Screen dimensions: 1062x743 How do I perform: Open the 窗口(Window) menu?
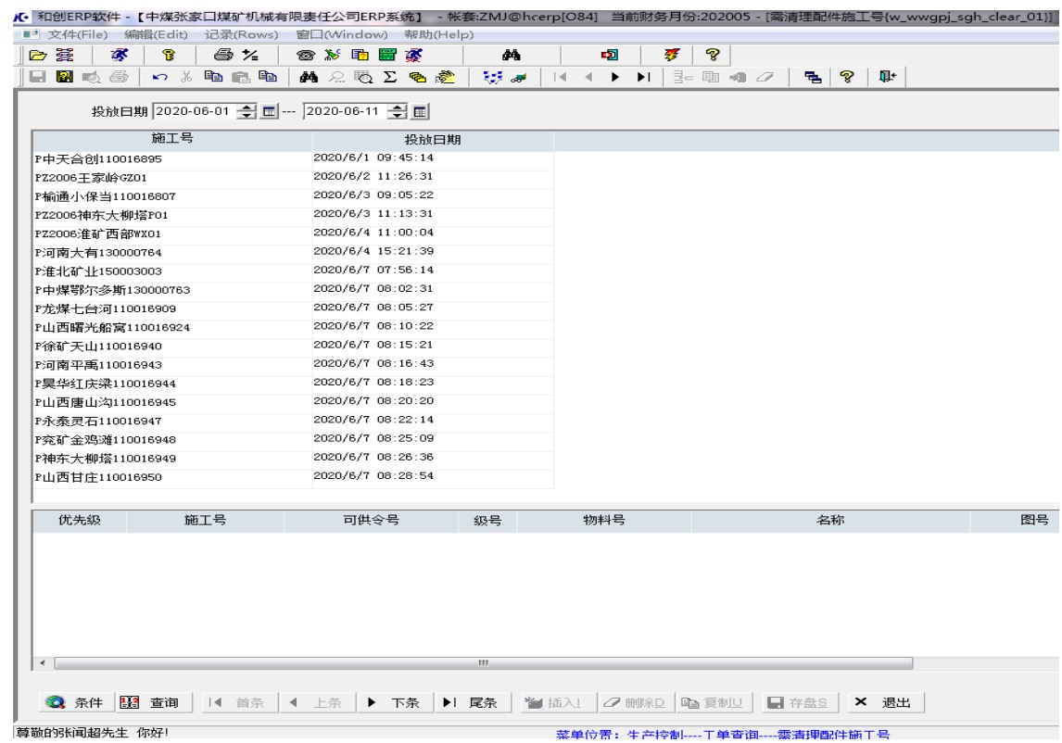coord(342,34)
